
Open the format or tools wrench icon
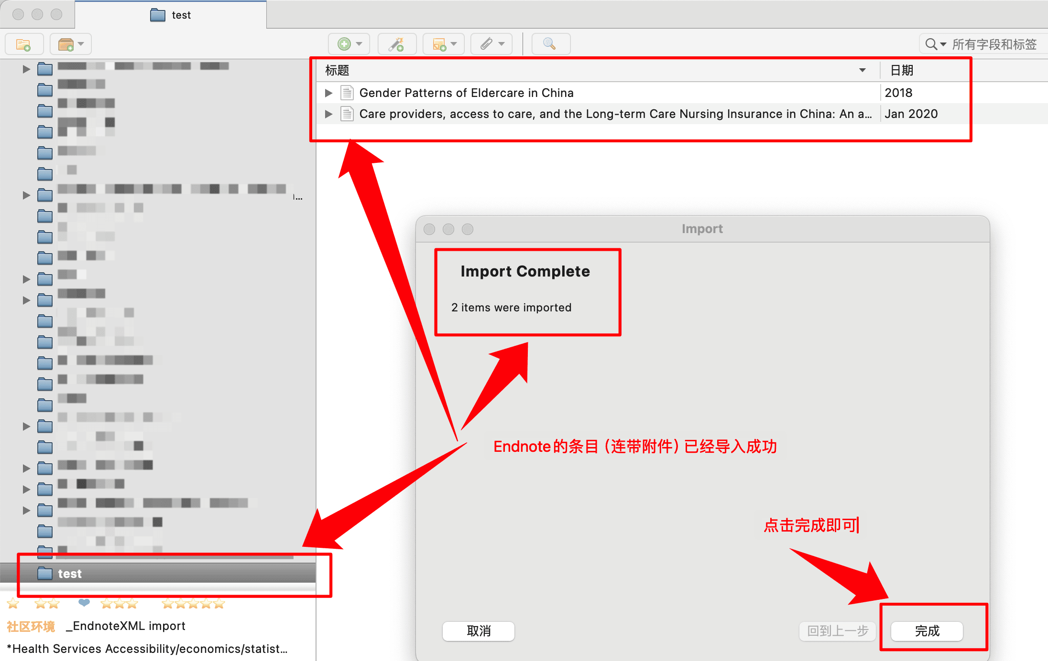point(396,44)
